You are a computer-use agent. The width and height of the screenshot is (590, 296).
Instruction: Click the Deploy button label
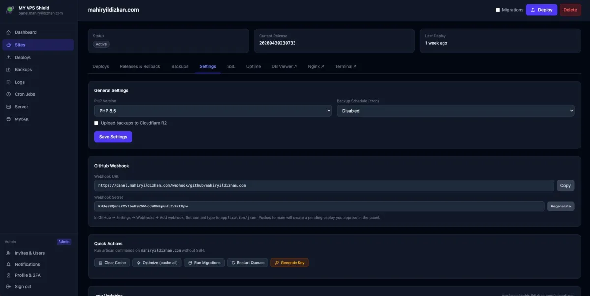point(545,10)
